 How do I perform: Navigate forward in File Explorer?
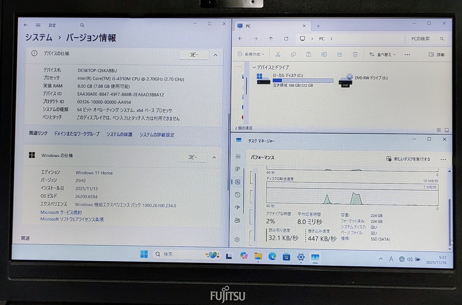pos(256,39)
